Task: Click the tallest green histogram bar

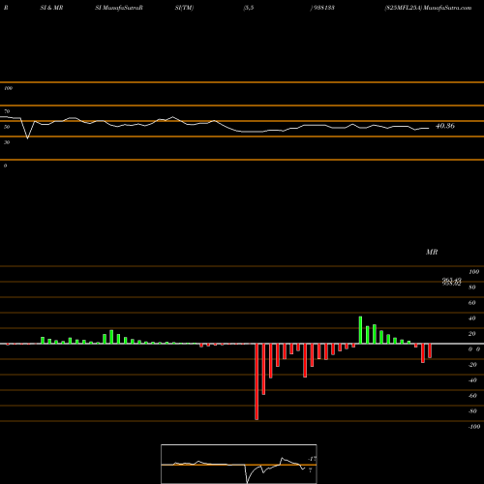Action: coord(360,330)
